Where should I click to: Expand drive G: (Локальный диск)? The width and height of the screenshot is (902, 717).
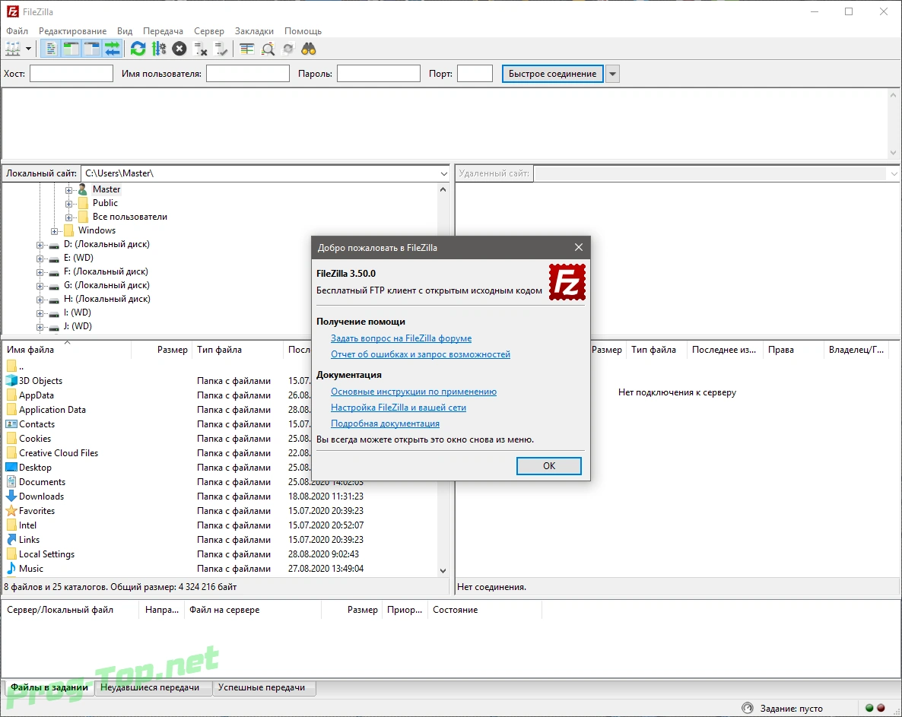pos(40,286)
